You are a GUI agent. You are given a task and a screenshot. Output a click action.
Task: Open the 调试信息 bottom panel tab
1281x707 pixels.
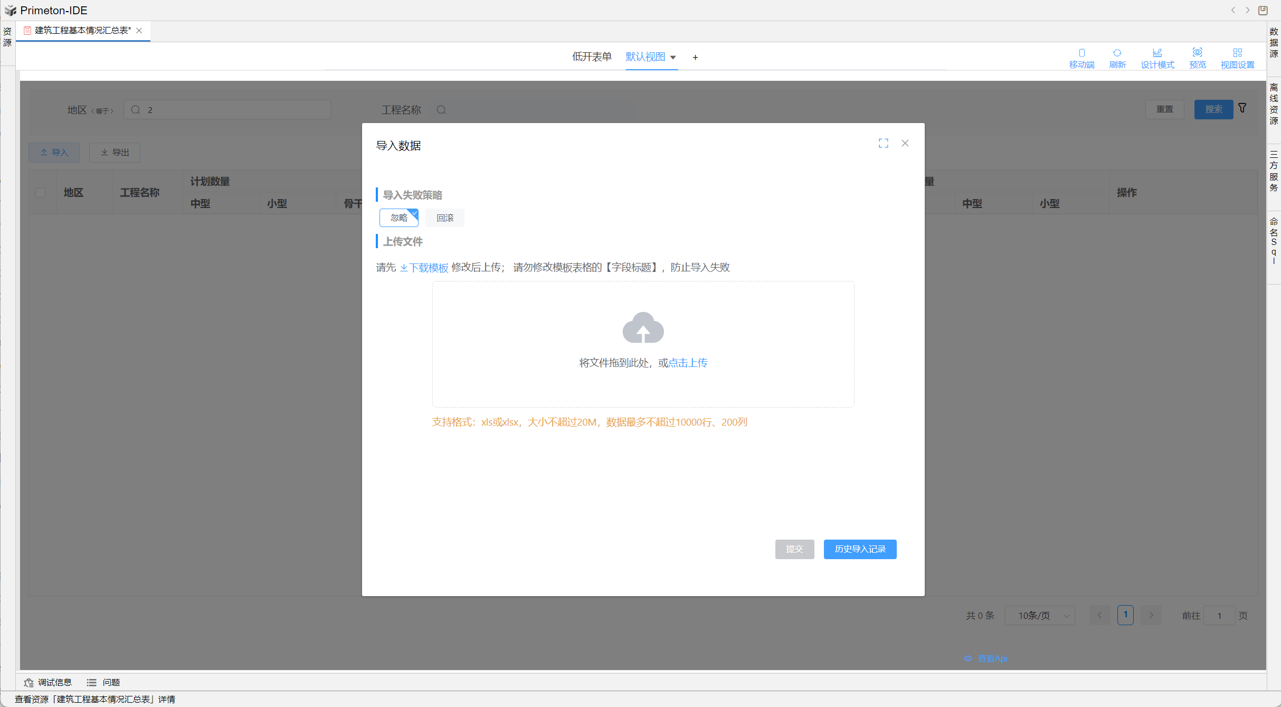[x=48, y=682]
